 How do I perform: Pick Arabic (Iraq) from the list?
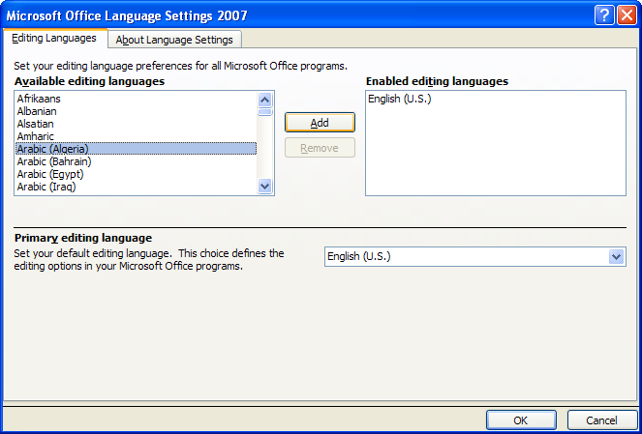pos(137,187)
